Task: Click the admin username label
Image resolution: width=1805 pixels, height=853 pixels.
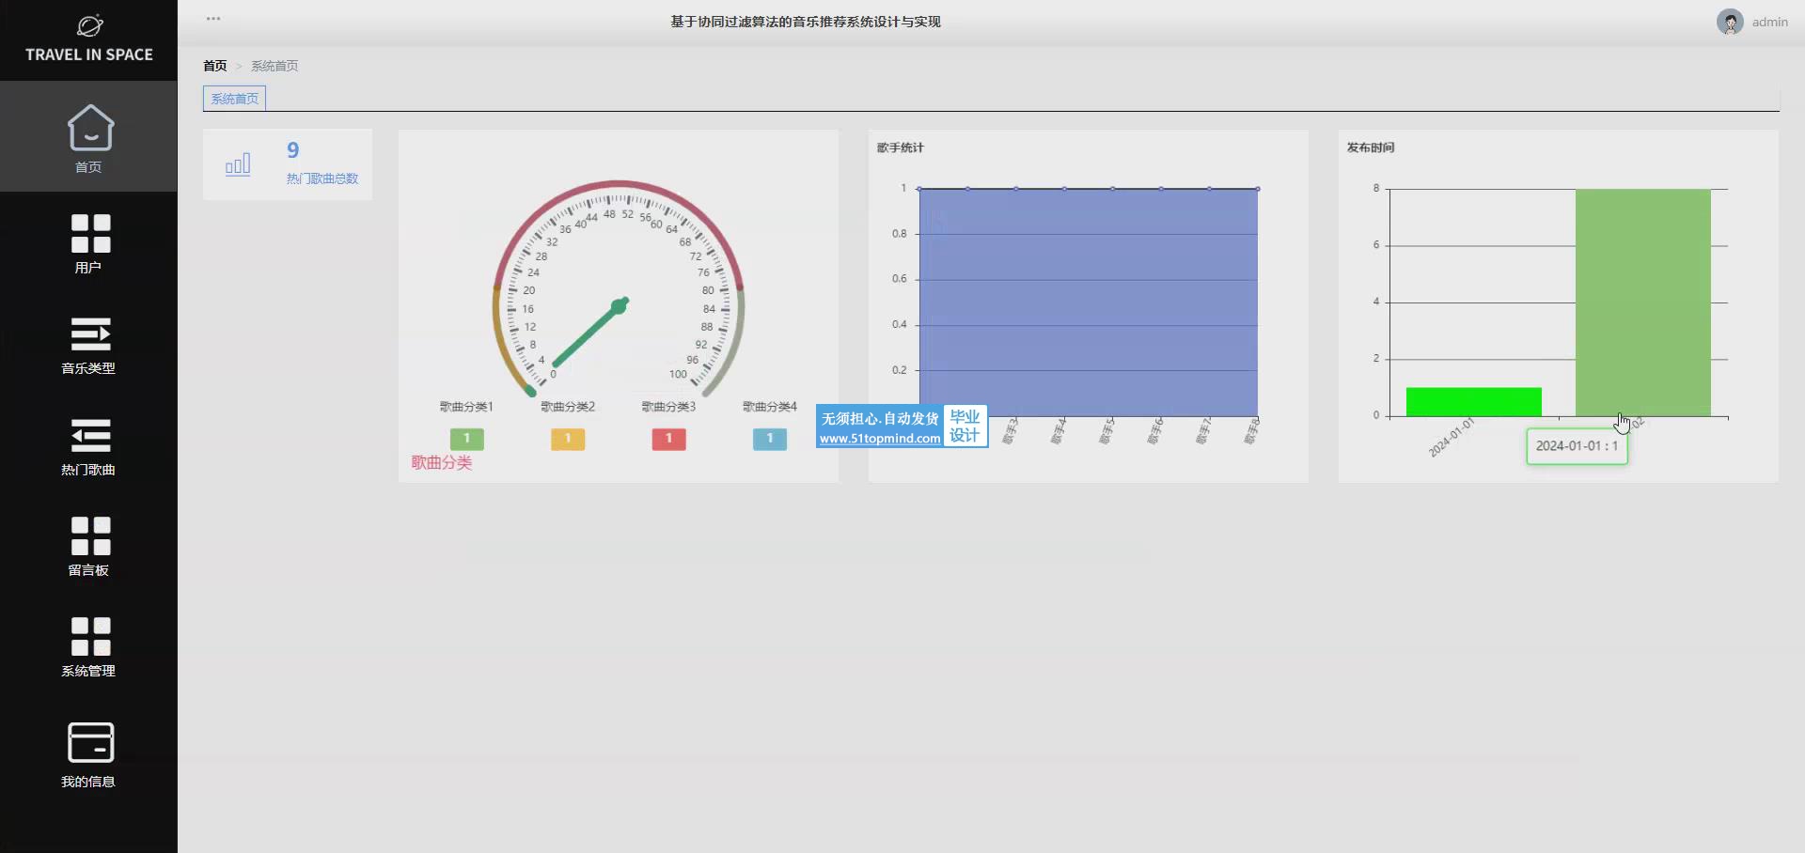Action: click(x=1769, y=22)
